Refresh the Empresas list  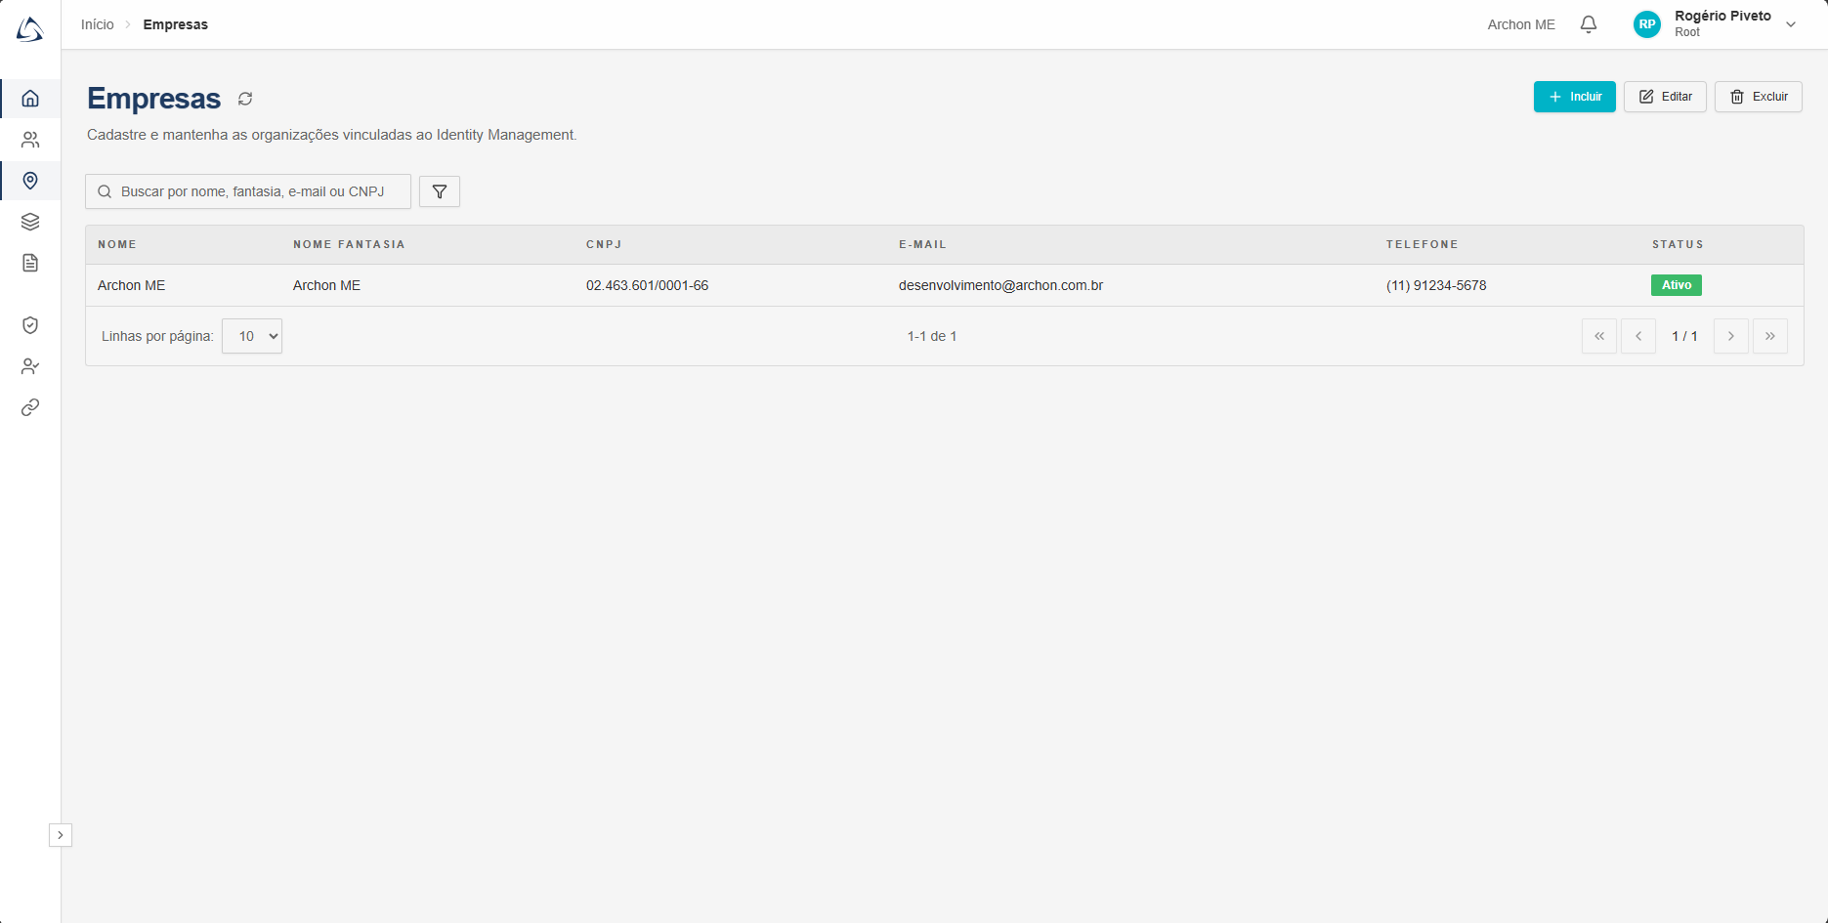pos(245,99)
